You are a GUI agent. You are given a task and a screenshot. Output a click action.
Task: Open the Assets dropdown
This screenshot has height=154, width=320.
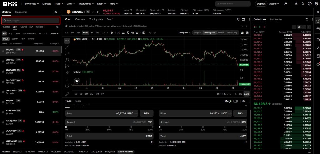point(274,4)
